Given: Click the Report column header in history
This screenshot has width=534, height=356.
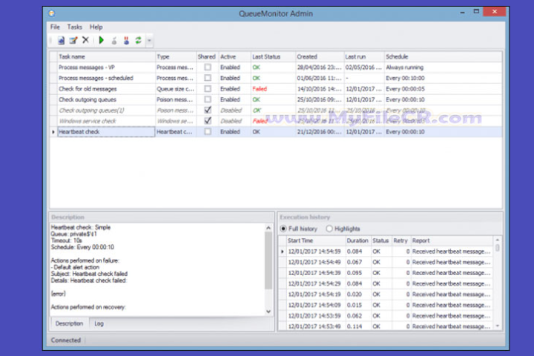Looking at the screenshot, I should coord(452,240).
